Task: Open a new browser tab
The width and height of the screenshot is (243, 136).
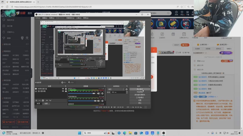Action: [38, 2]
